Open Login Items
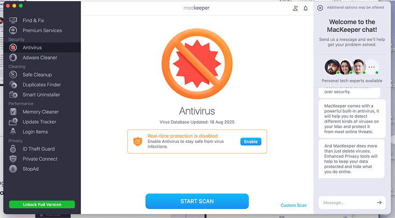Image resolution: width=395 pixels, height=218 pixels. click(x=35, y=132)
